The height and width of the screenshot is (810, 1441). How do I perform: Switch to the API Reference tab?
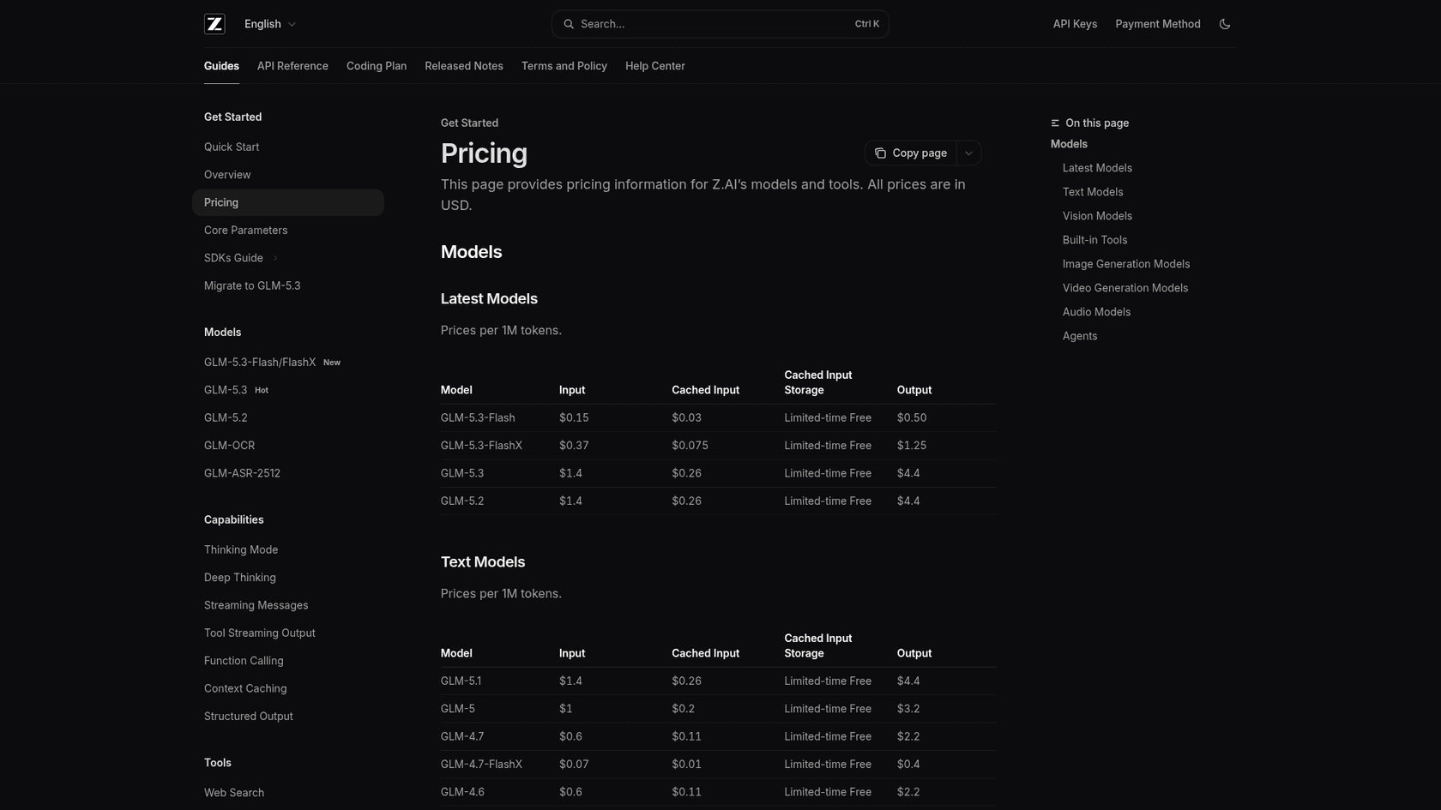tap(292, 66)
